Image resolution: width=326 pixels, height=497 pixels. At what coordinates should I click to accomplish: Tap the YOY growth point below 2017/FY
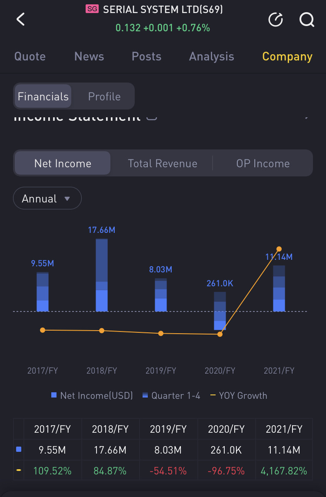pyautogui.click(x=43, y=330)
